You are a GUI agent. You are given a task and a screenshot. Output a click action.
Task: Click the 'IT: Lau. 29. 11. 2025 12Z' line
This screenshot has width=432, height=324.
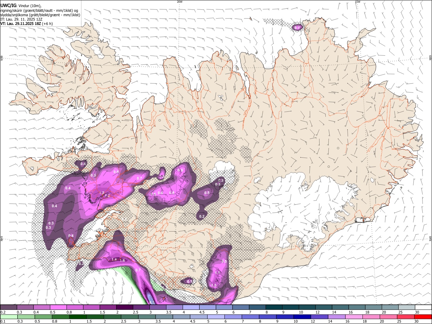pos(21,19)
